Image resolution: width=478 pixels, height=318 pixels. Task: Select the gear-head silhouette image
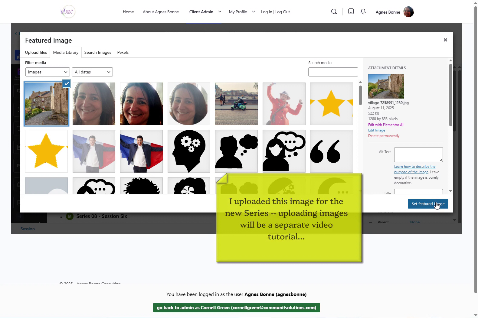(x=189, y=151)
